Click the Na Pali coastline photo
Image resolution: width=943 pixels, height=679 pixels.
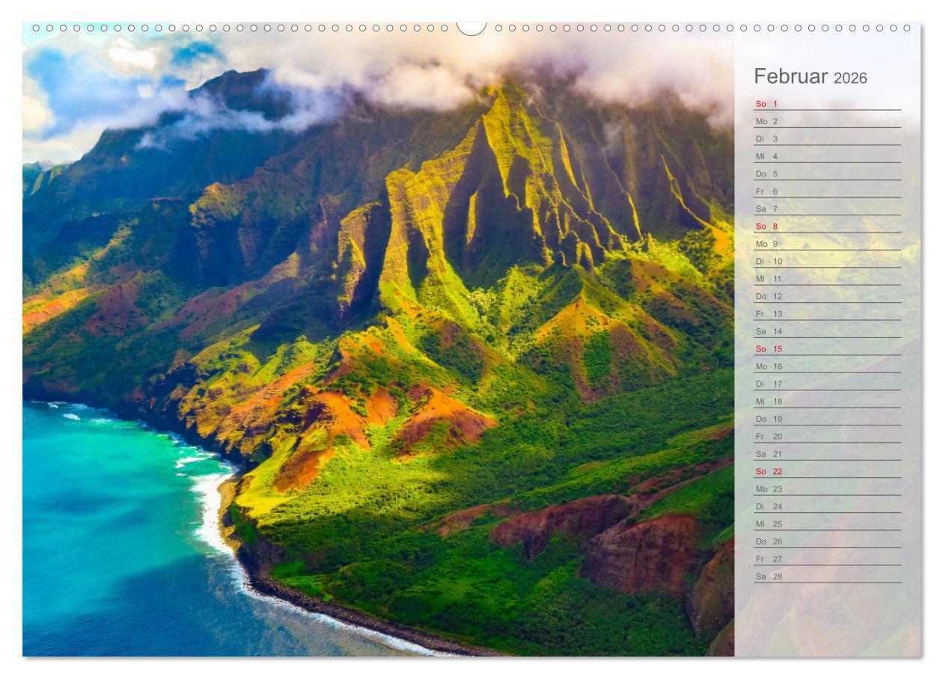(374, 337)
